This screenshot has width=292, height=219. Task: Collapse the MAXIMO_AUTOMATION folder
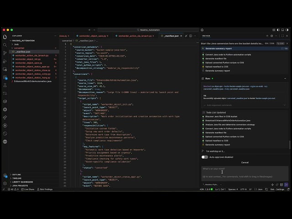(x=23, y=41)
